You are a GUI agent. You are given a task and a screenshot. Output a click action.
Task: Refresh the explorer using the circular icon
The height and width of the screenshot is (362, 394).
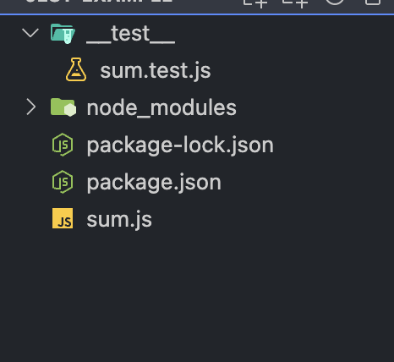335,3
